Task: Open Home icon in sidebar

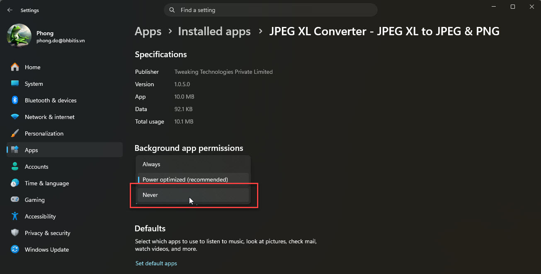Action: coord(15,67)
